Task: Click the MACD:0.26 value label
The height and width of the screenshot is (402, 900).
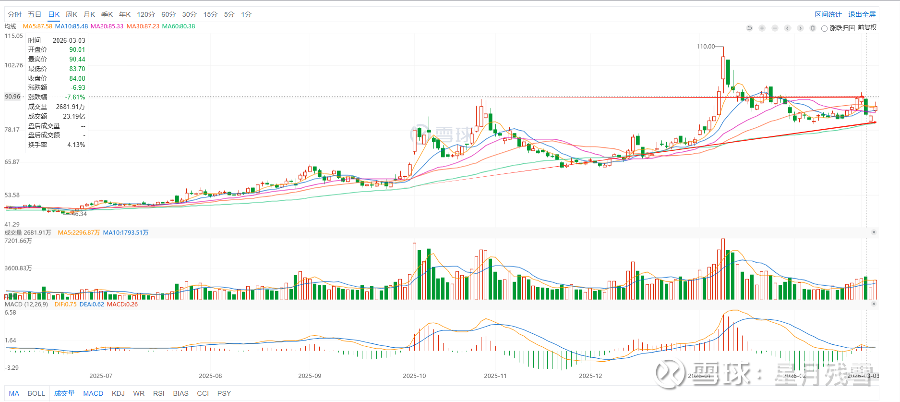Action: pyautogui.click(x=122, y=305)
